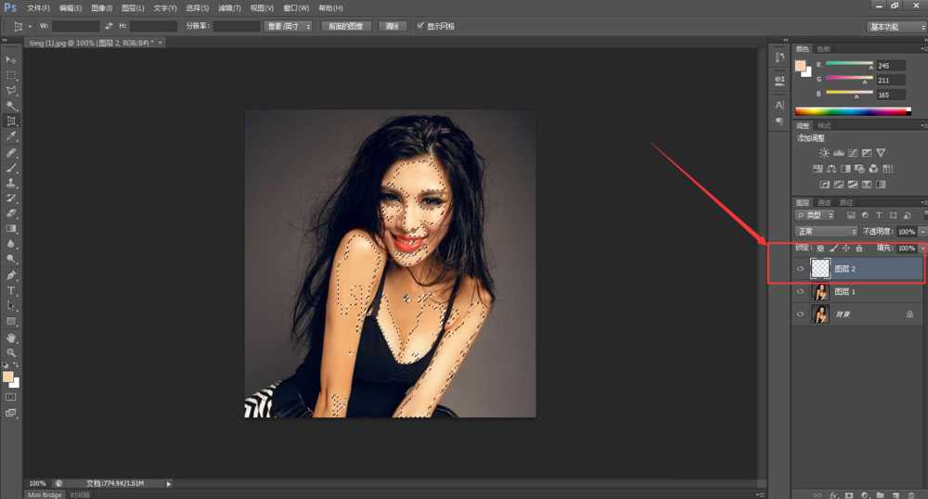Toggle visibility of the 背景 layer
The image size is (928, 499).
click(800, 315)
